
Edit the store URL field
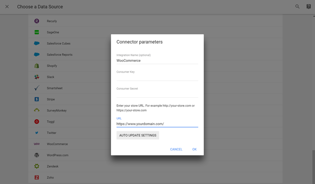[157, 124]
